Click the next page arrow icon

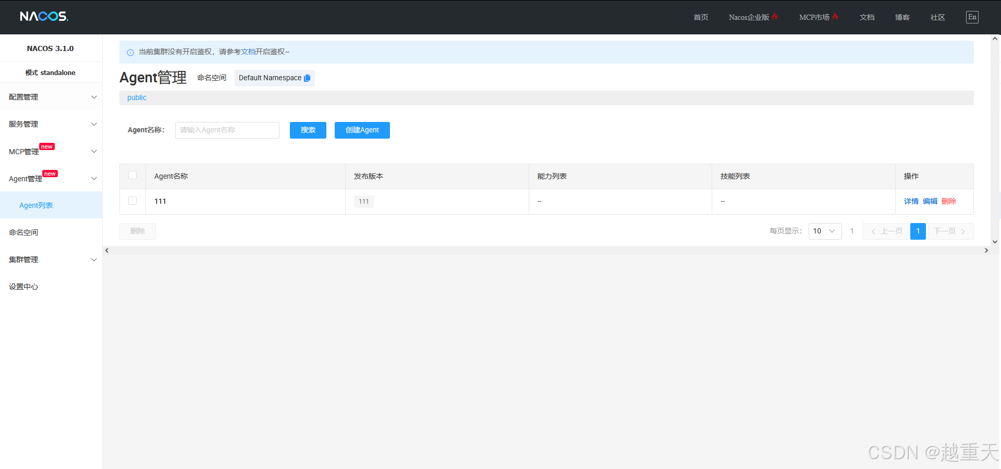[x=964, y=231]
